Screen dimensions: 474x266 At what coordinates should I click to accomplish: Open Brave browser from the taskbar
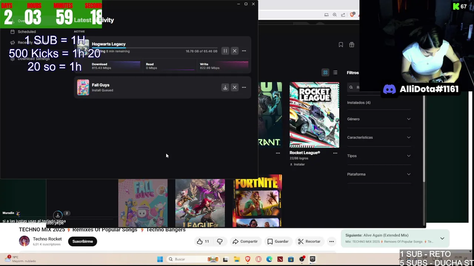coord(247,259)
